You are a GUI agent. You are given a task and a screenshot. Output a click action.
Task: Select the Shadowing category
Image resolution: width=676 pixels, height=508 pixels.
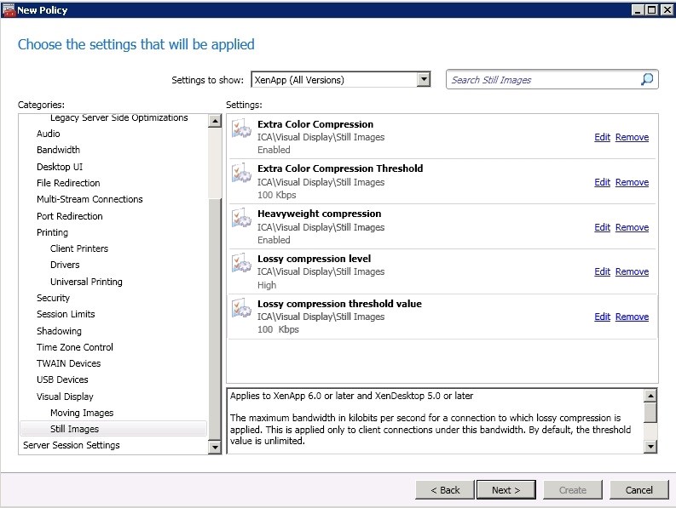click(x=59, y=331)
